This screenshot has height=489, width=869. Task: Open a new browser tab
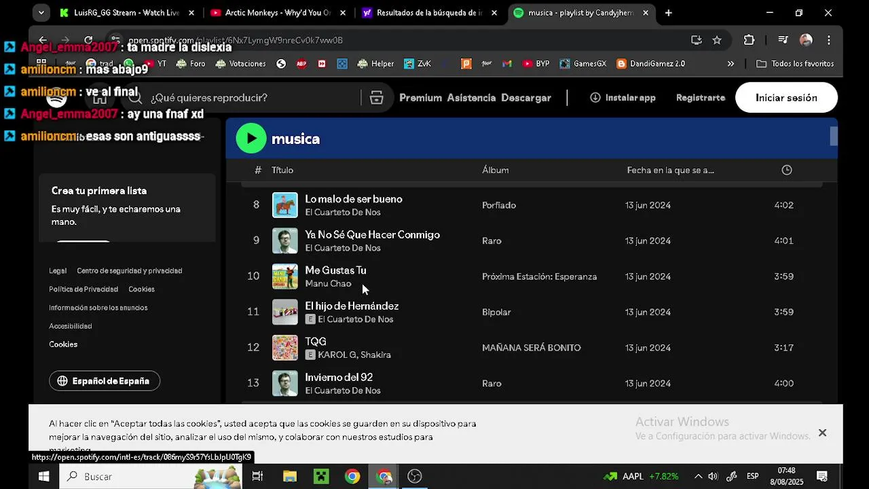[669, 13]
